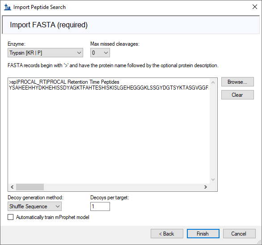
Task: Click the Browse... button
Action: pyautogui.click(x=237, y=82)
